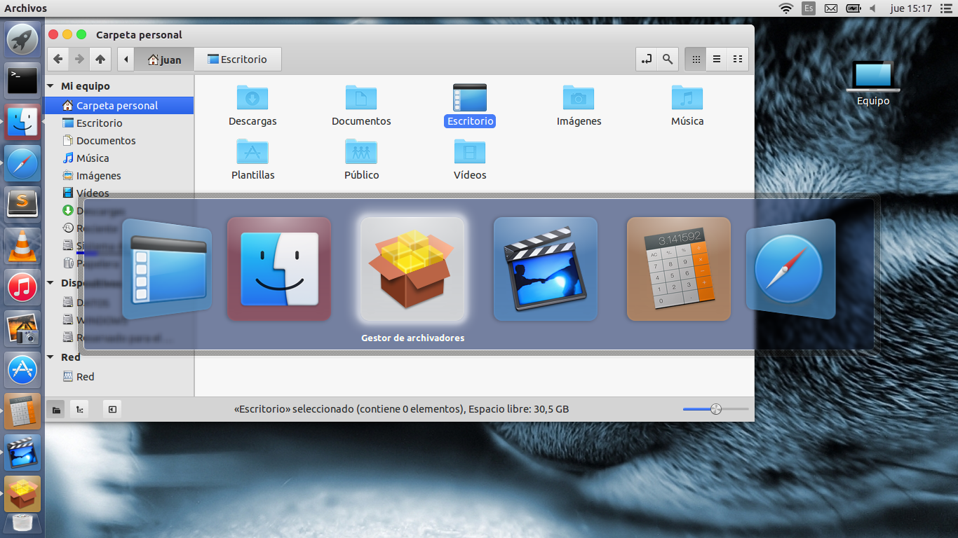Select Vídeos in the sidebar
This screenshot has height=538, width=958.
click(x=119, y=193)
